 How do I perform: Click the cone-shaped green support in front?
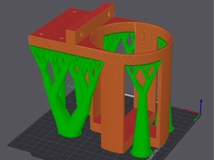[142, 109]
